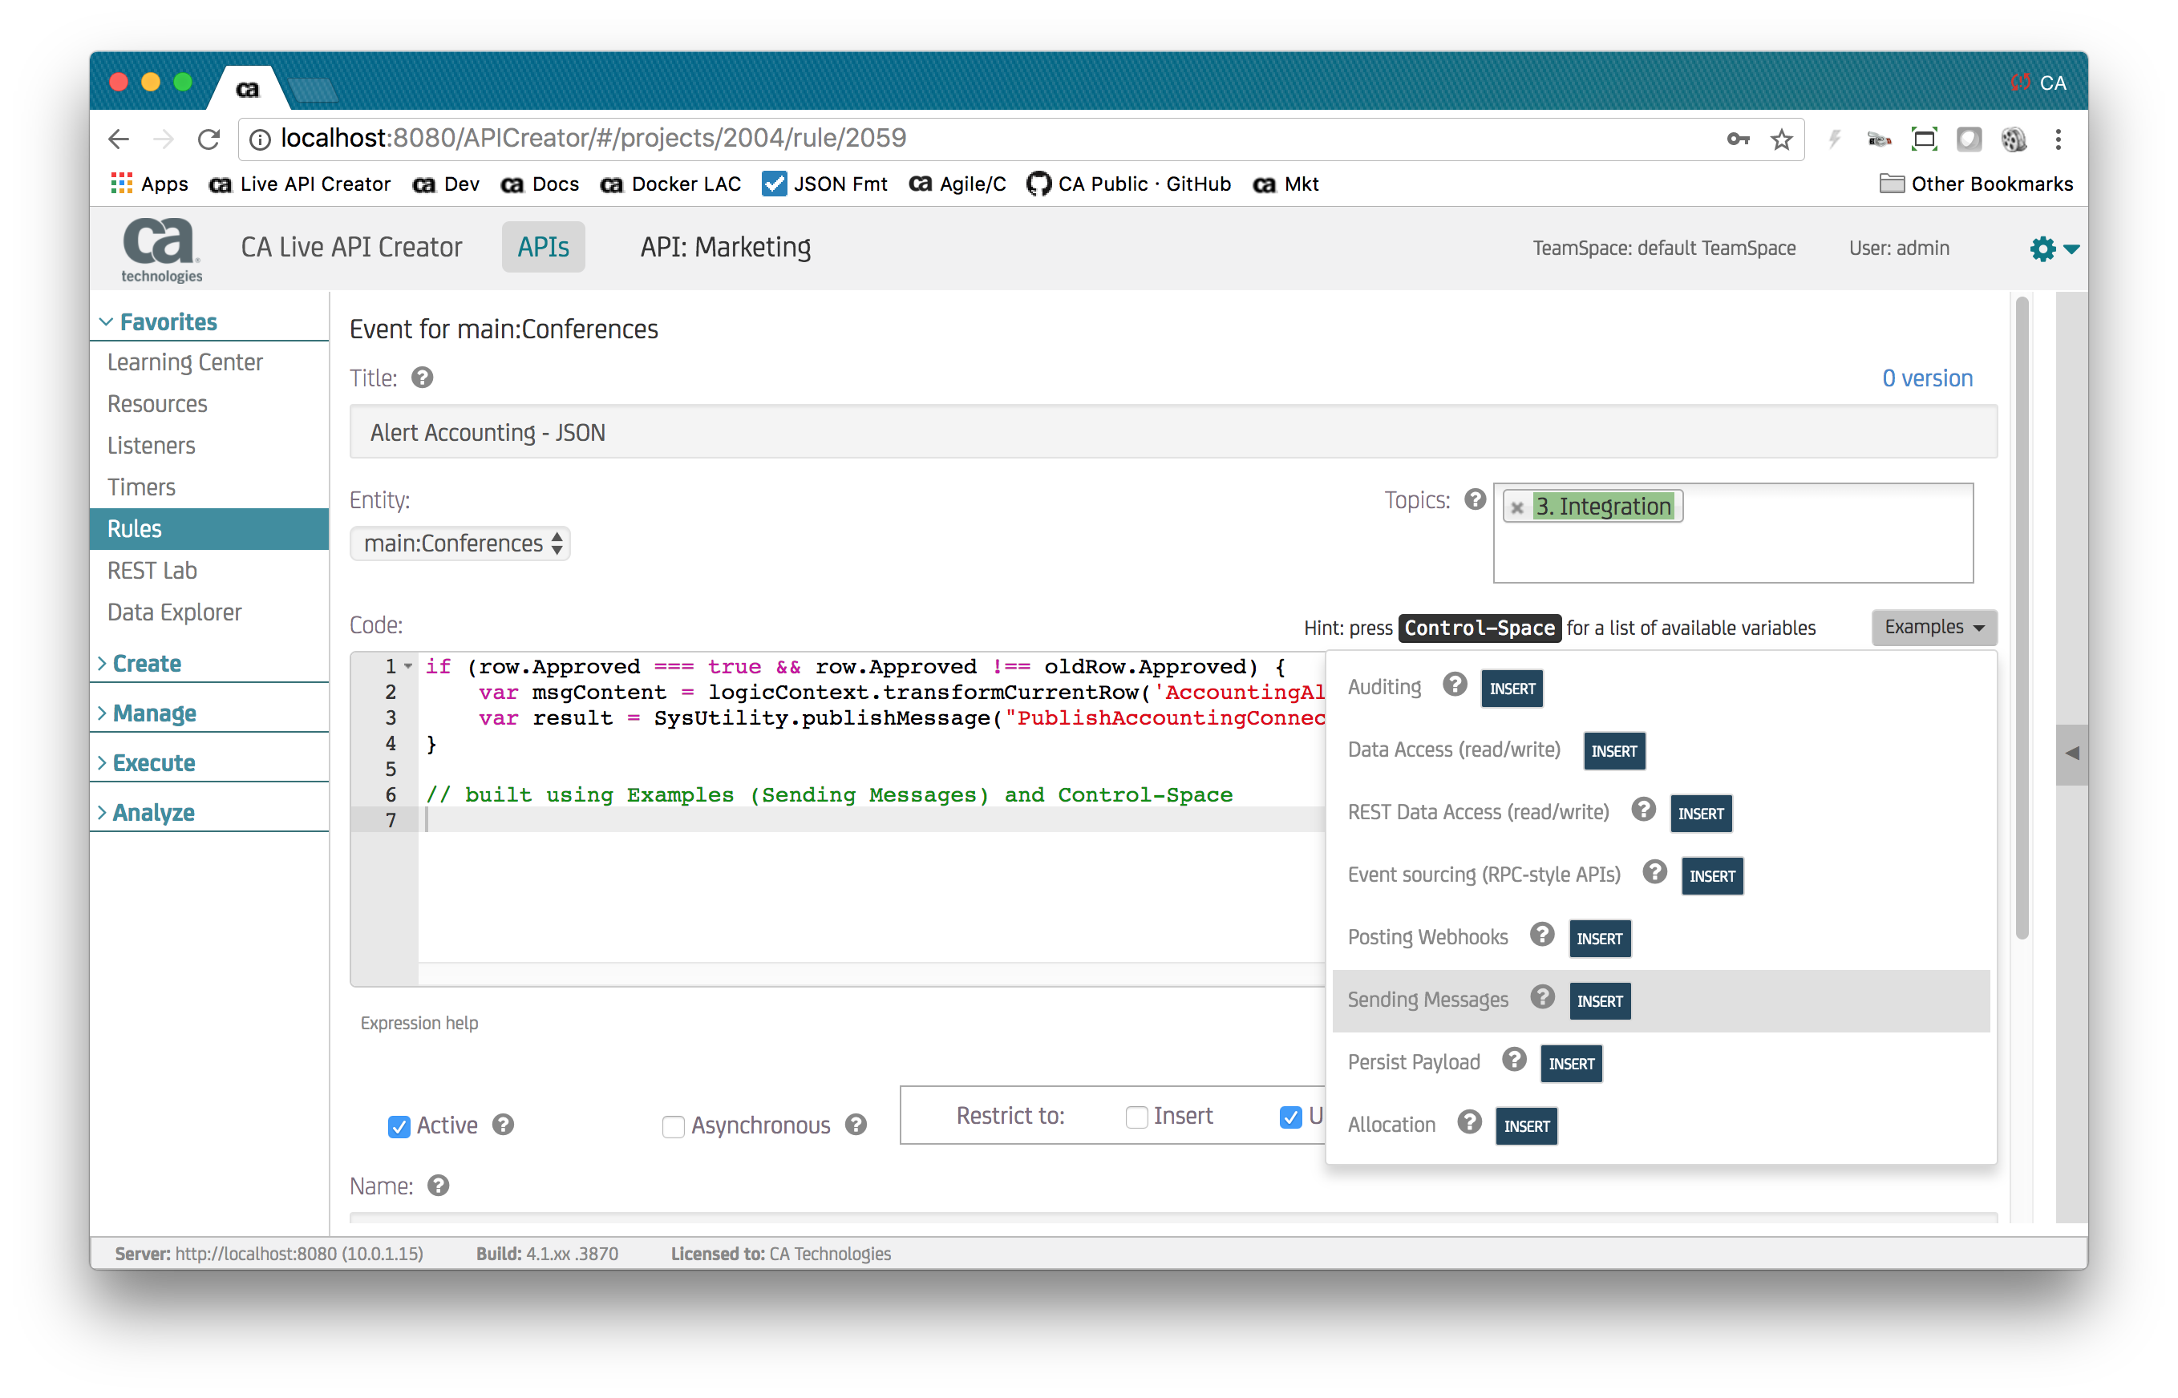Click the help icon next to Asynchronous
2178x1398 pixels.
(855, 1125)
